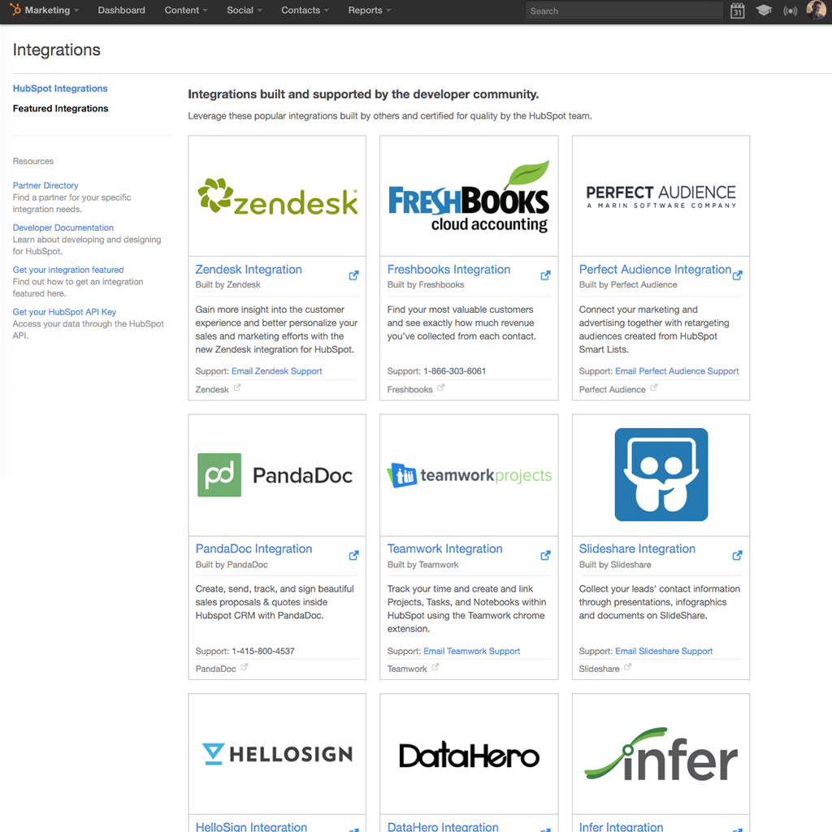Open the Partner Directory link
The image size is (832, 832).
pyautogui.click(x=45, y=185)
